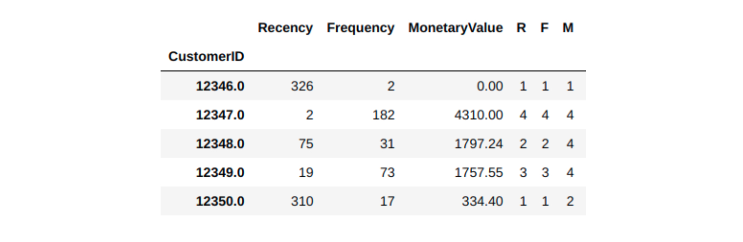Click the Recency column header

tap(285, 28)
